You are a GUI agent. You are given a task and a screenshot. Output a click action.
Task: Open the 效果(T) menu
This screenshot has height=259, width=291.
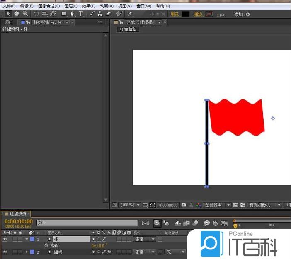click(88, 6)
